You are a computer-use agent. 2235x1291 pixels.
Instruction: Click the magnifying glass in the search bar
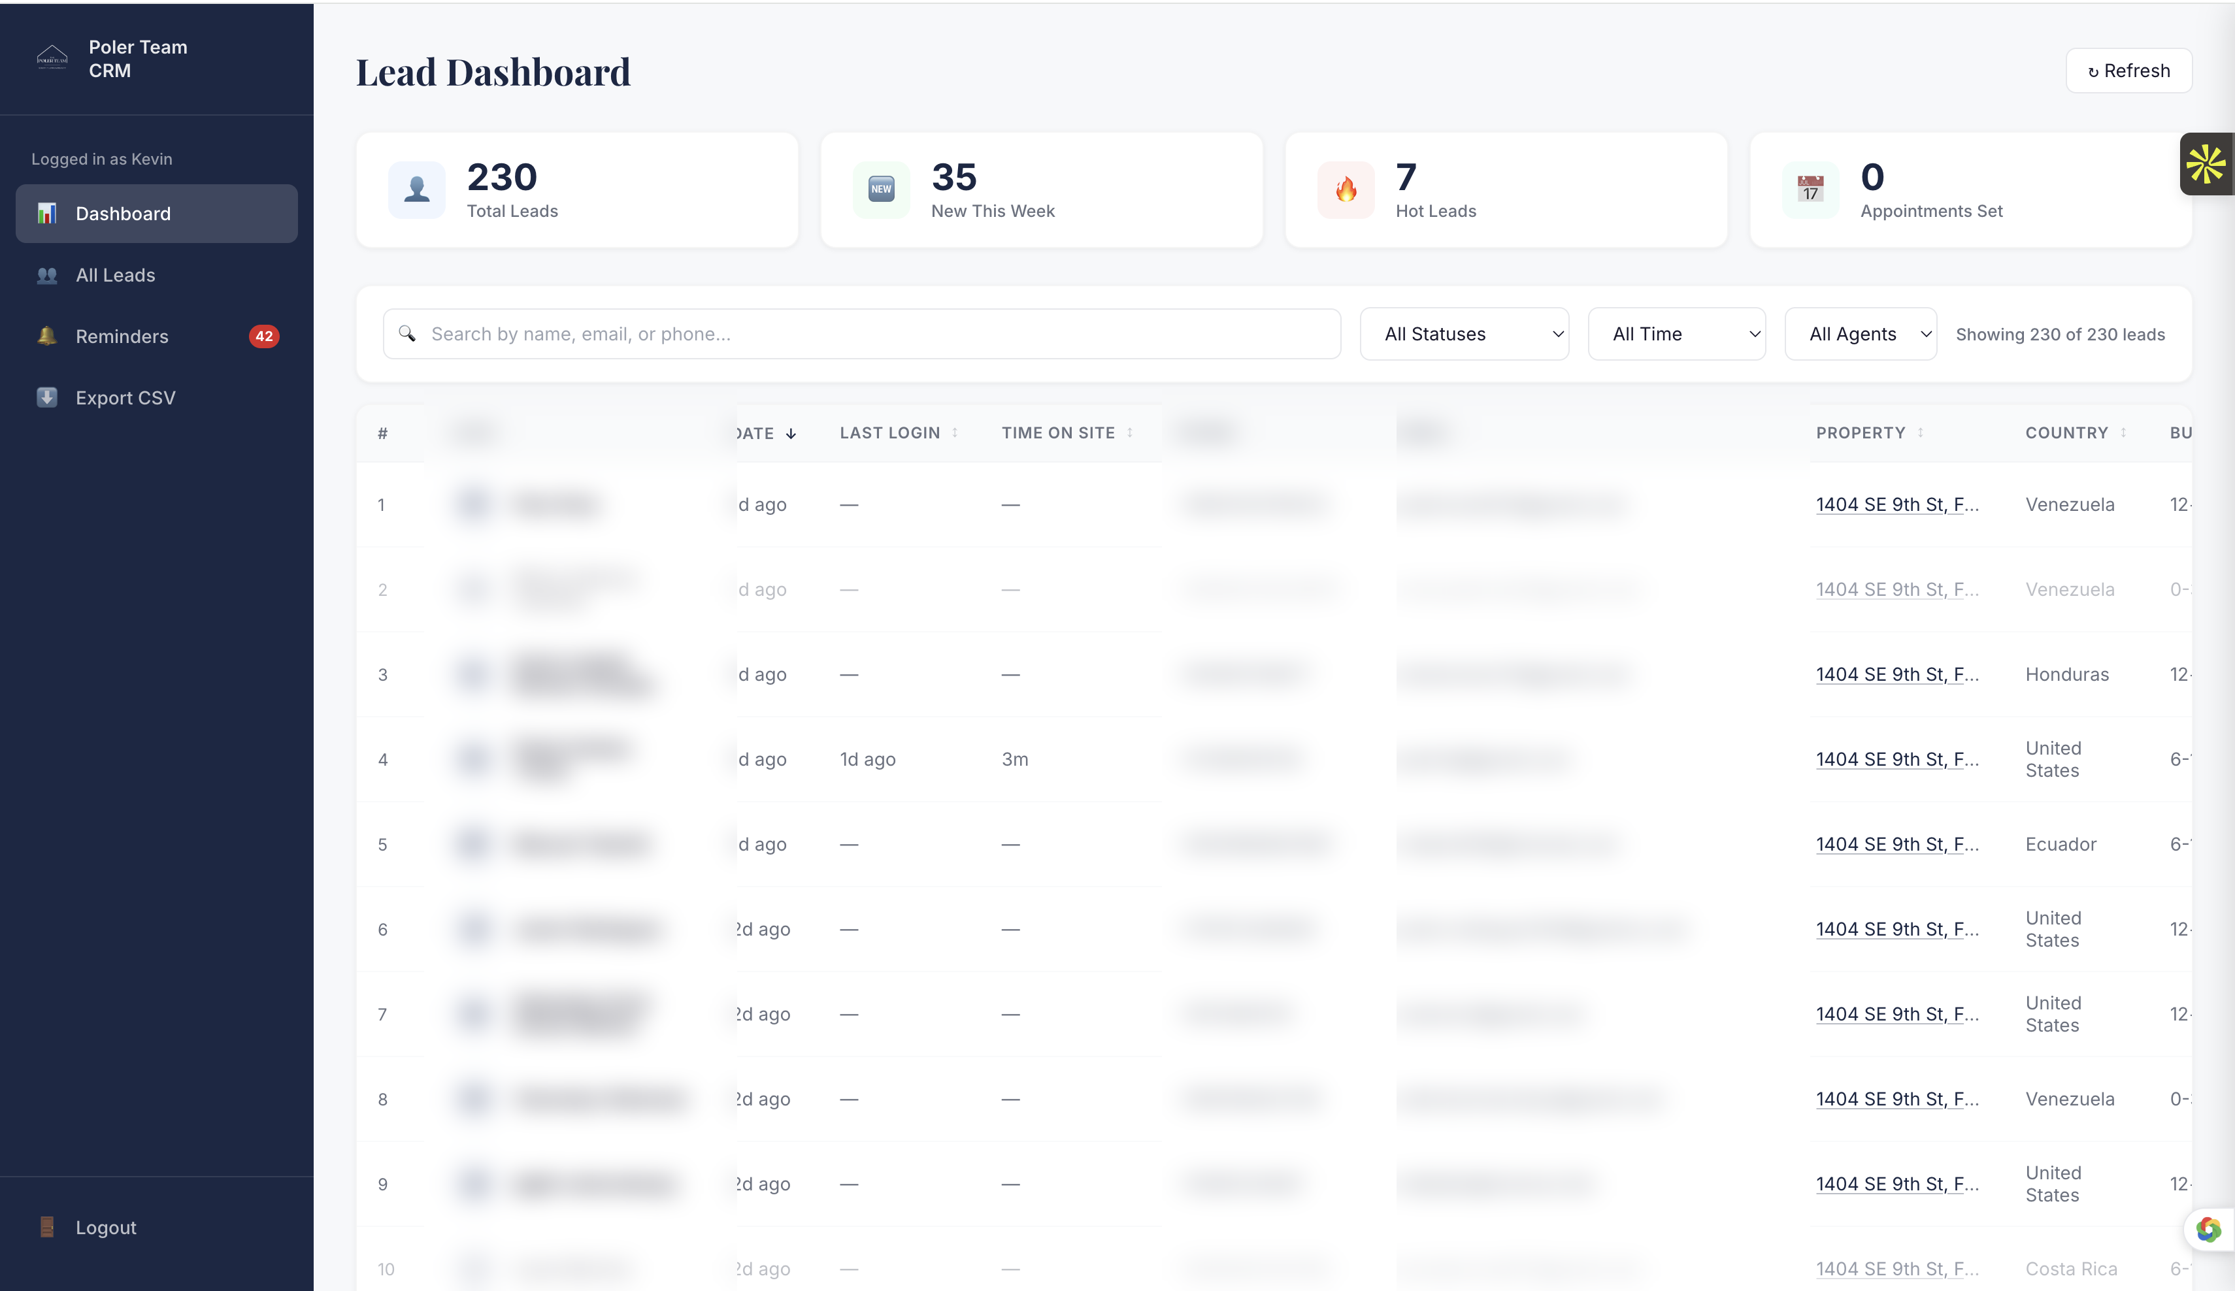[408, 333]
